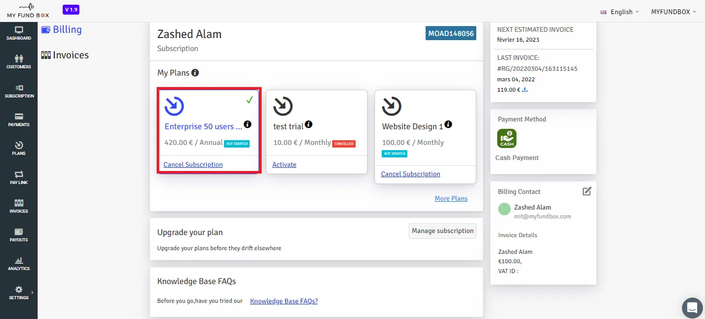Click the CANCELLED badge on test trial
Image resolution: width=705 pixels, height=319 pixels.
point(344,144)
